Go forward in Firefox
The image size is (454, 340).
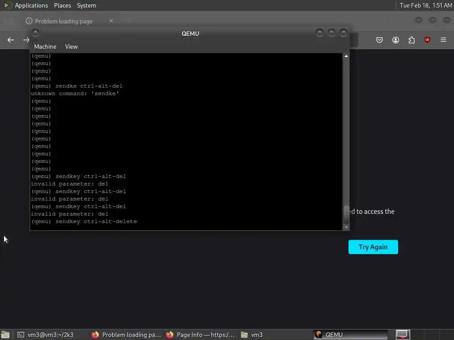point(26,40)
